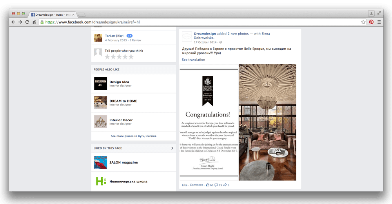
Task: Open the SALON magazine thumbnail
Action: [100, 162]
